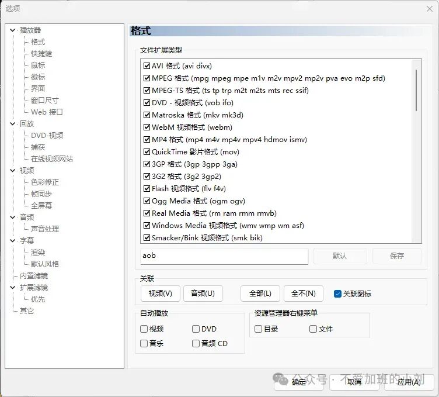The image size is (439, 397).
Task: Open the 界面 settings page
Action: pyautogui.click(x=38, y=89)
